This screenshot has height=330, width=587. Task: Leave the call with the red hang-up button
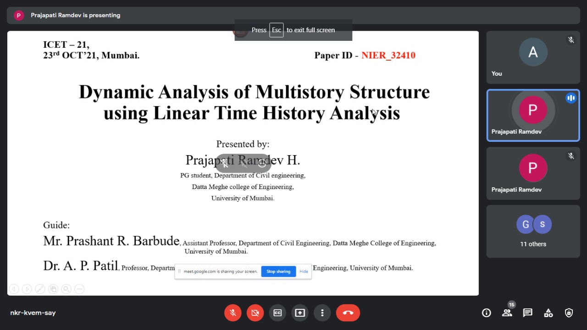click(x=348, y=313)
